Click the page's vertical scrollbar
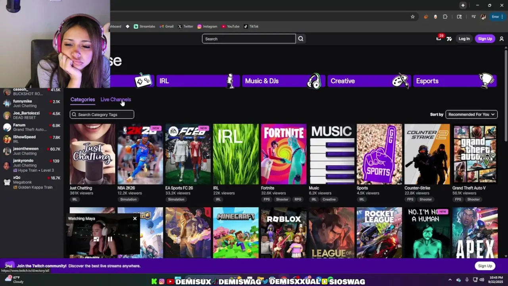This screenshot has height=286, width=508. click(x=506, y=95)
